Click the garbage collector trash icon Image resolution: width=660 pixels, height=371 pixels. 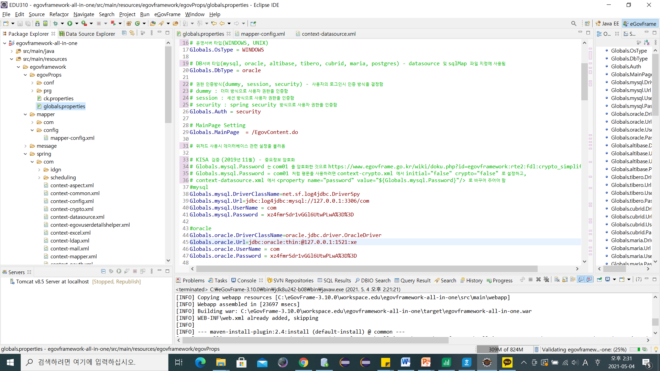tap(536, 349)
